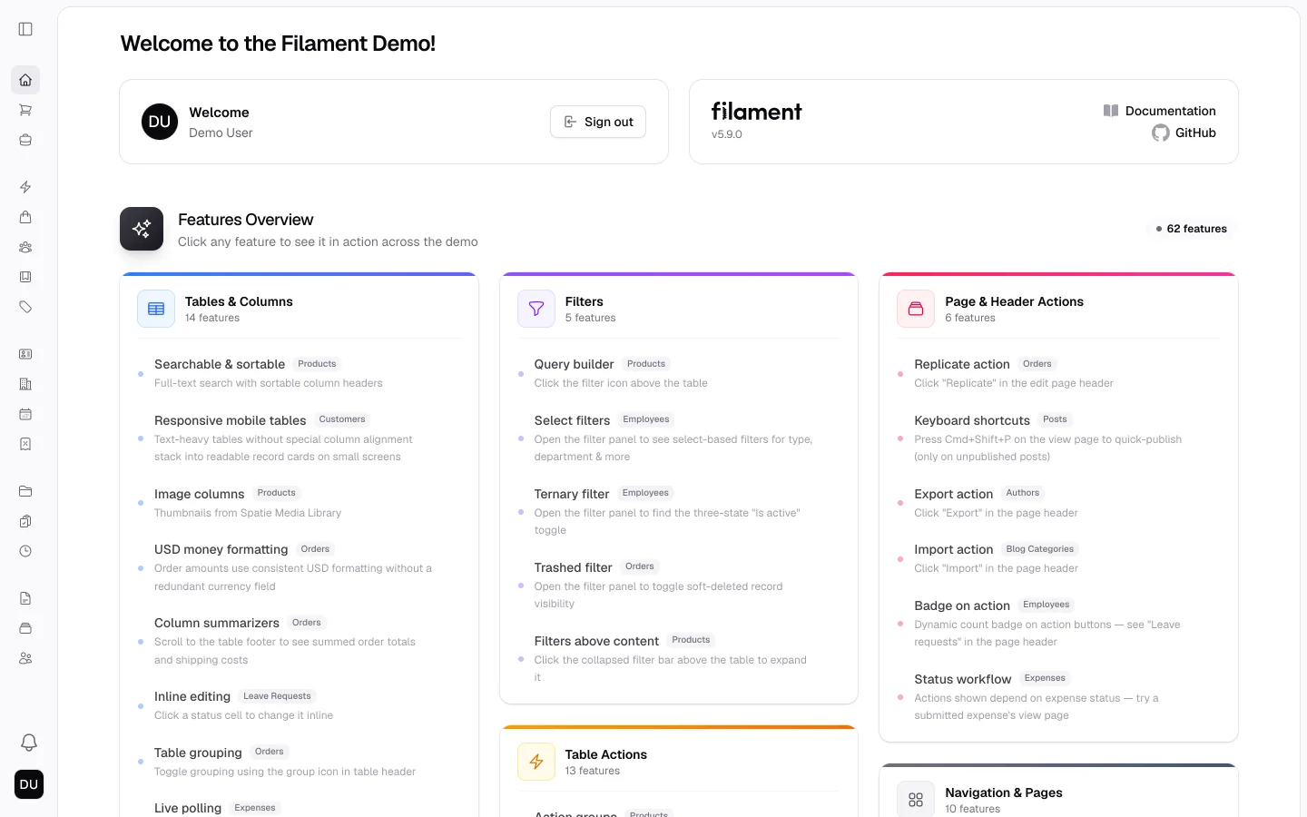Go to the home dashboard icon
Screen dimensions: 1307x817
pos(25,80)
